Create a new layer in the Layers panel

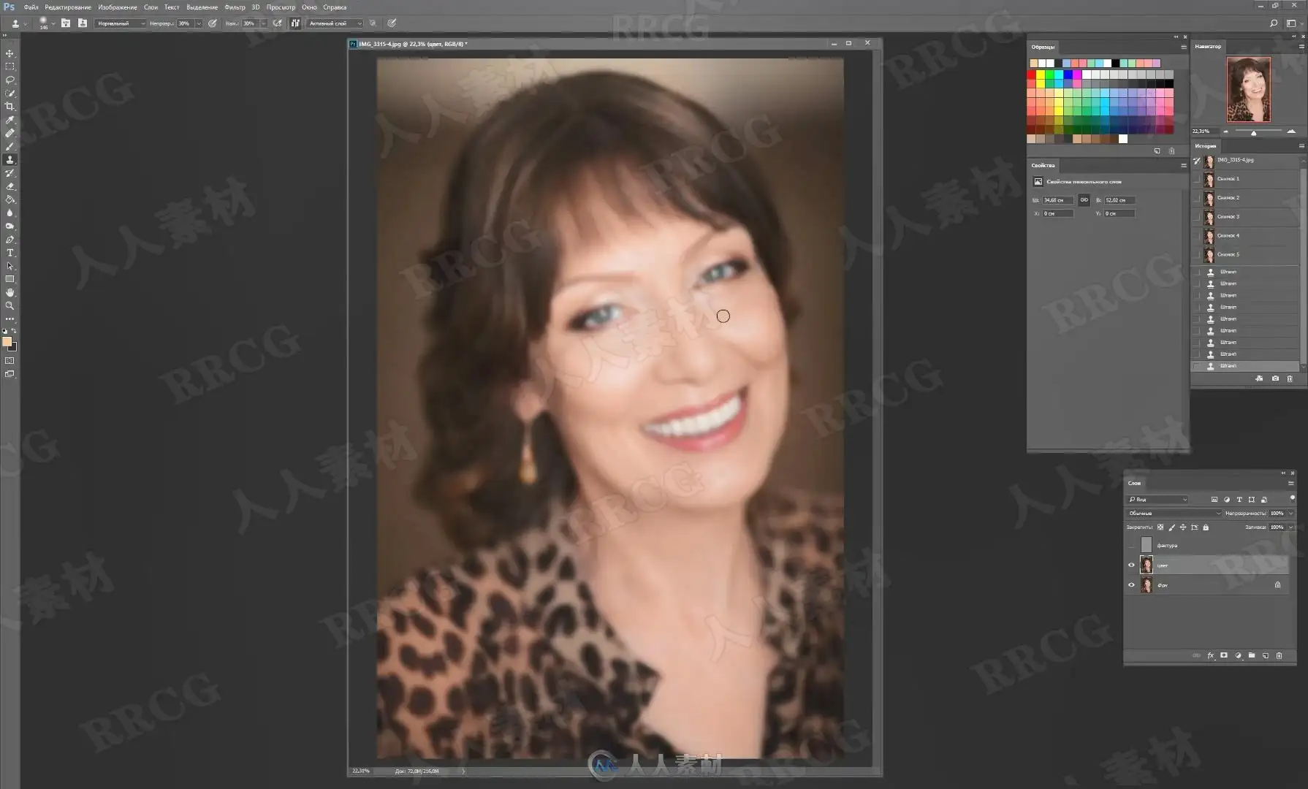1266,656
